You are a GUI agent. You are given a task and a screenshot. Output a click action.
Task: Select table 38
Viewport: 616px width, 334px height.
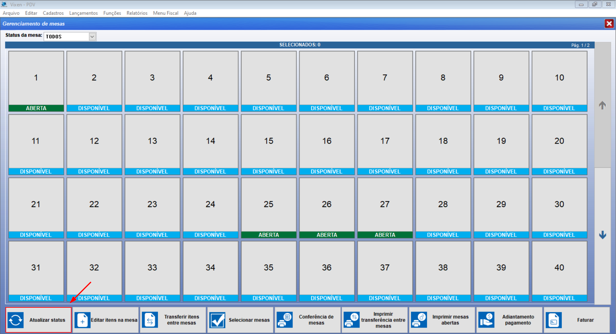pos(443,271)
